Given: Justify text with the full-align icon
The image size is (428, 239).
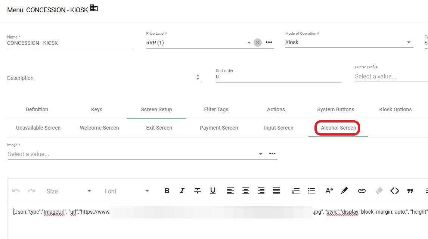Looking at the screenshot, I should 276,191.
